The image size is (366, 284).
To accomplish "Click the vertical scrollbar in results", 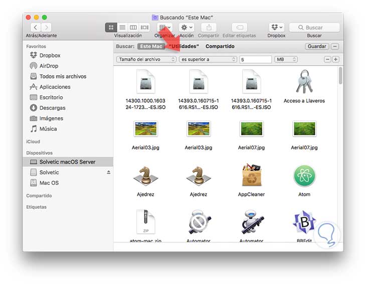I will 340,76.
